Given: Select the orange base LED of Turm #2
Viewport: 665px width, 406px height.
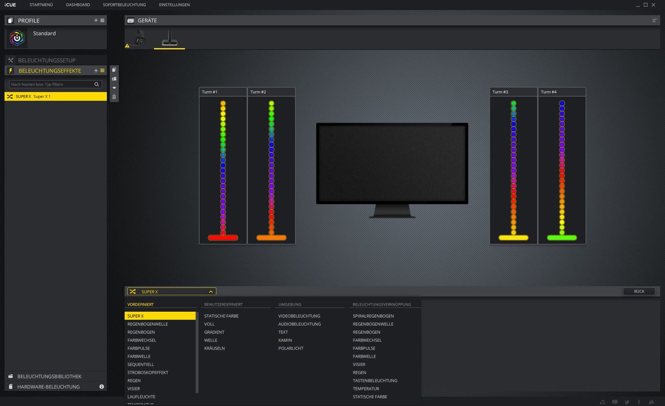Looking at the screenshot, I should pos(271,238).
